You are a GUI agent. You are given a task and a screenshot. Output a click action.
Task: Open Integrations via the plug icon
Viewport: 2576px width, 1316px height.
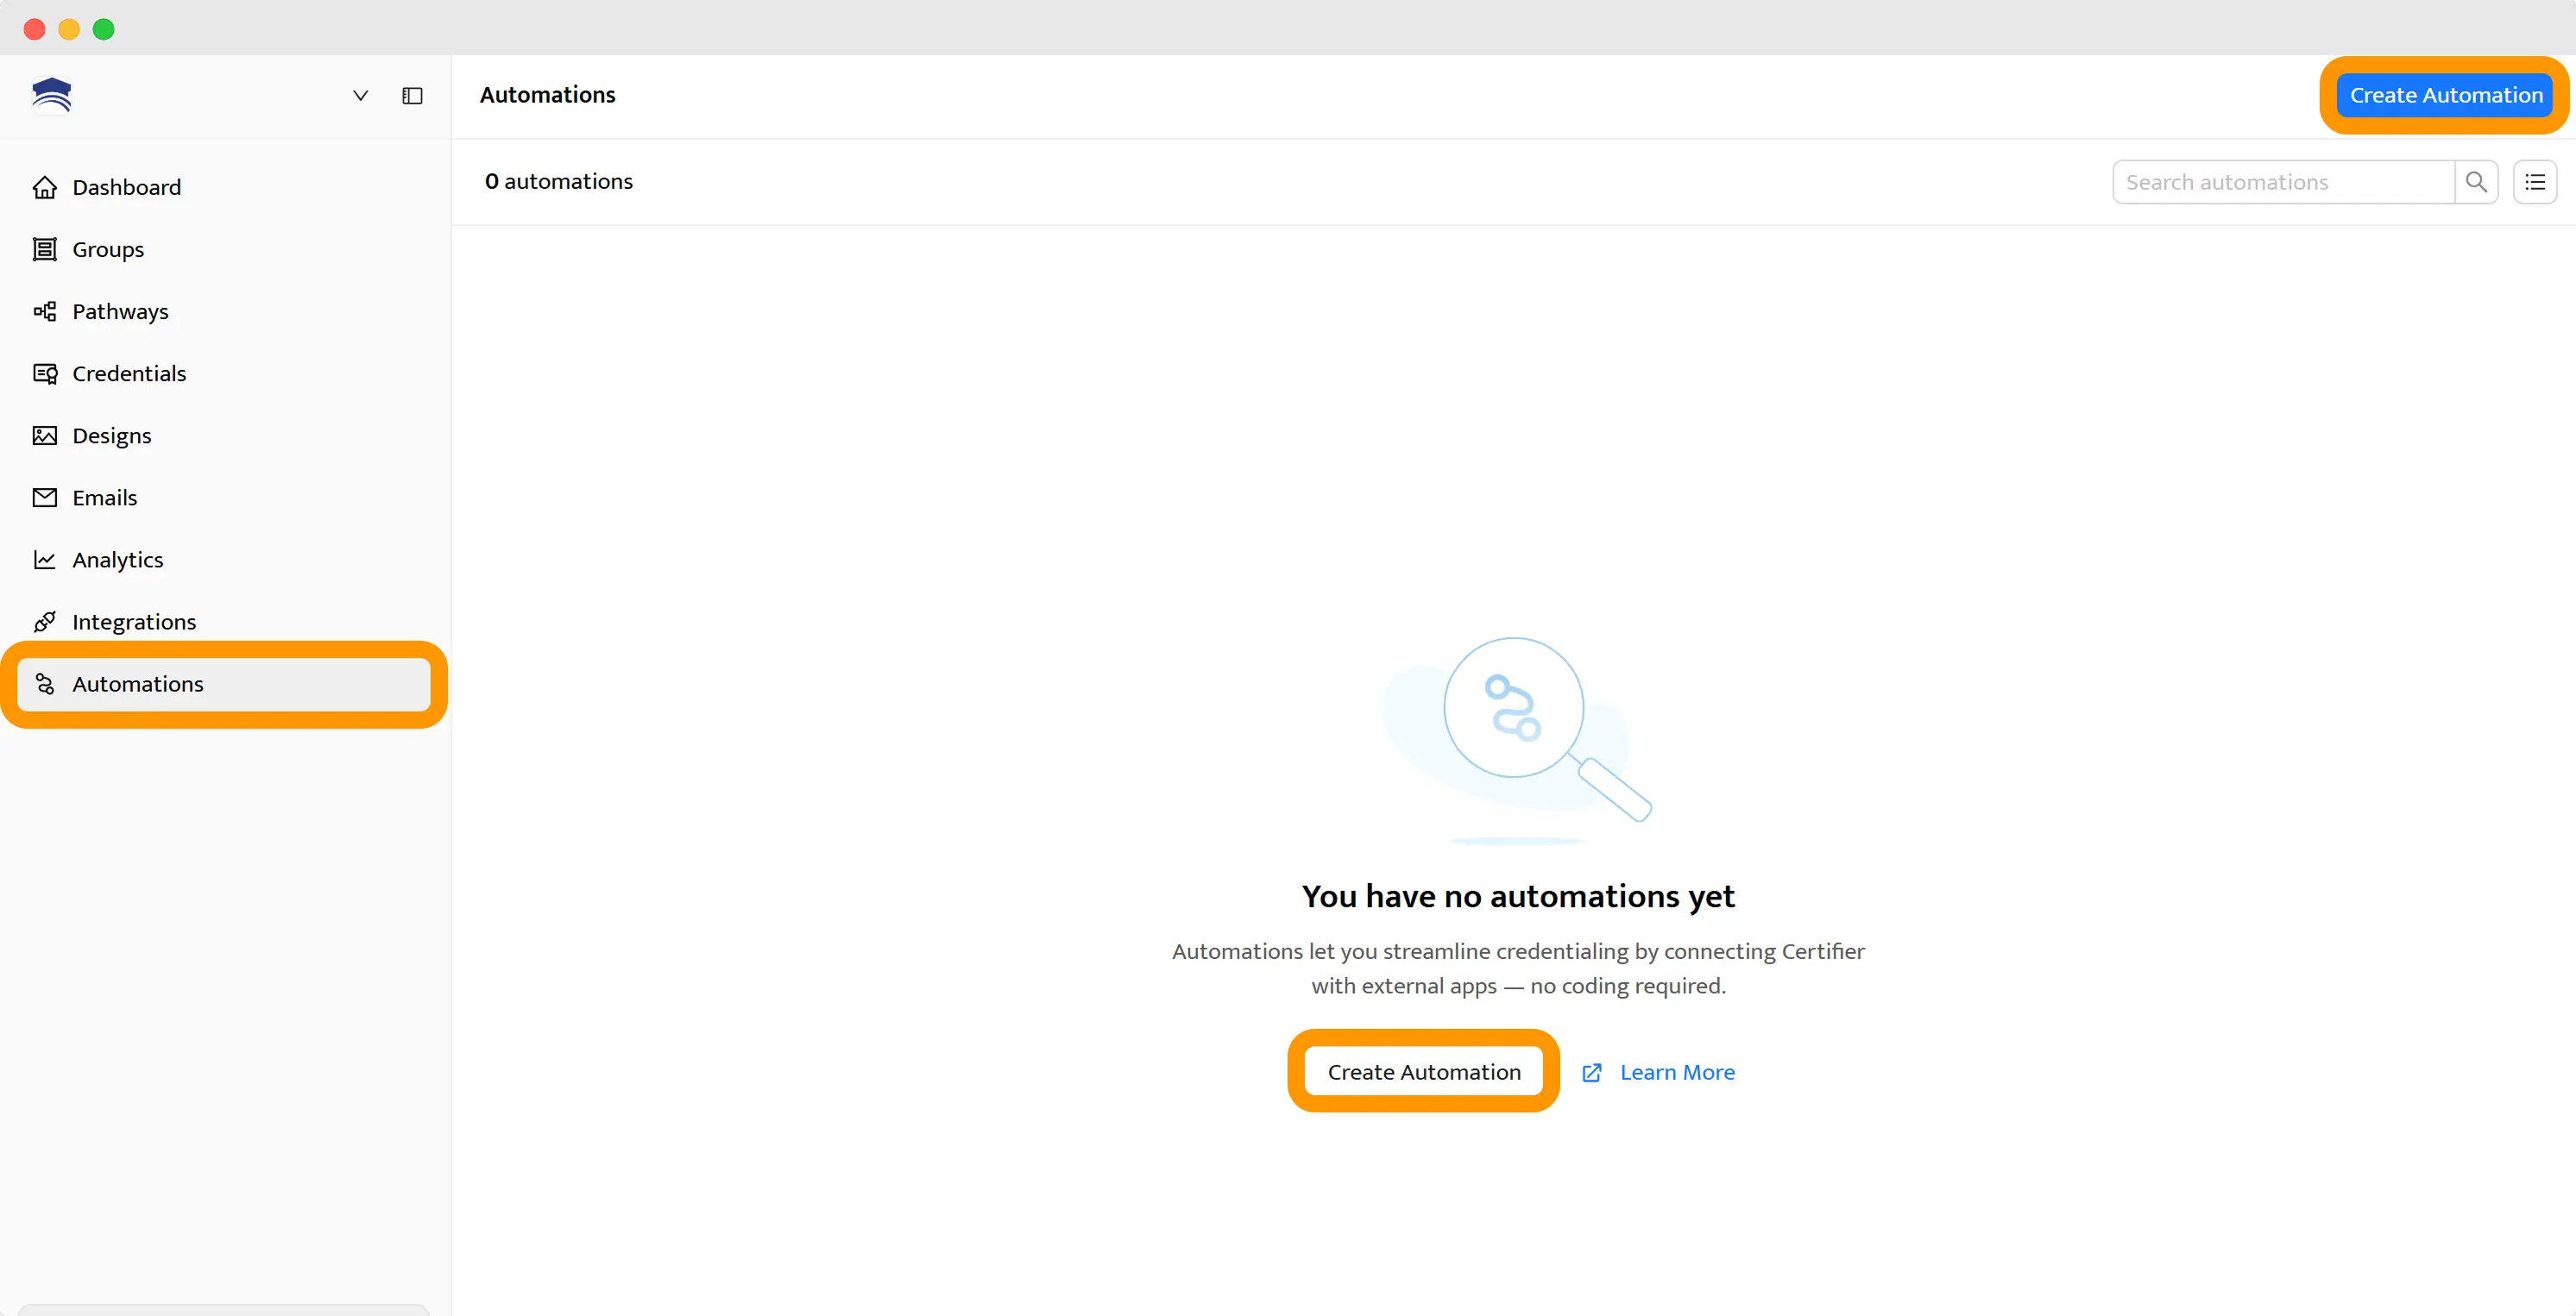click(45, 622)
